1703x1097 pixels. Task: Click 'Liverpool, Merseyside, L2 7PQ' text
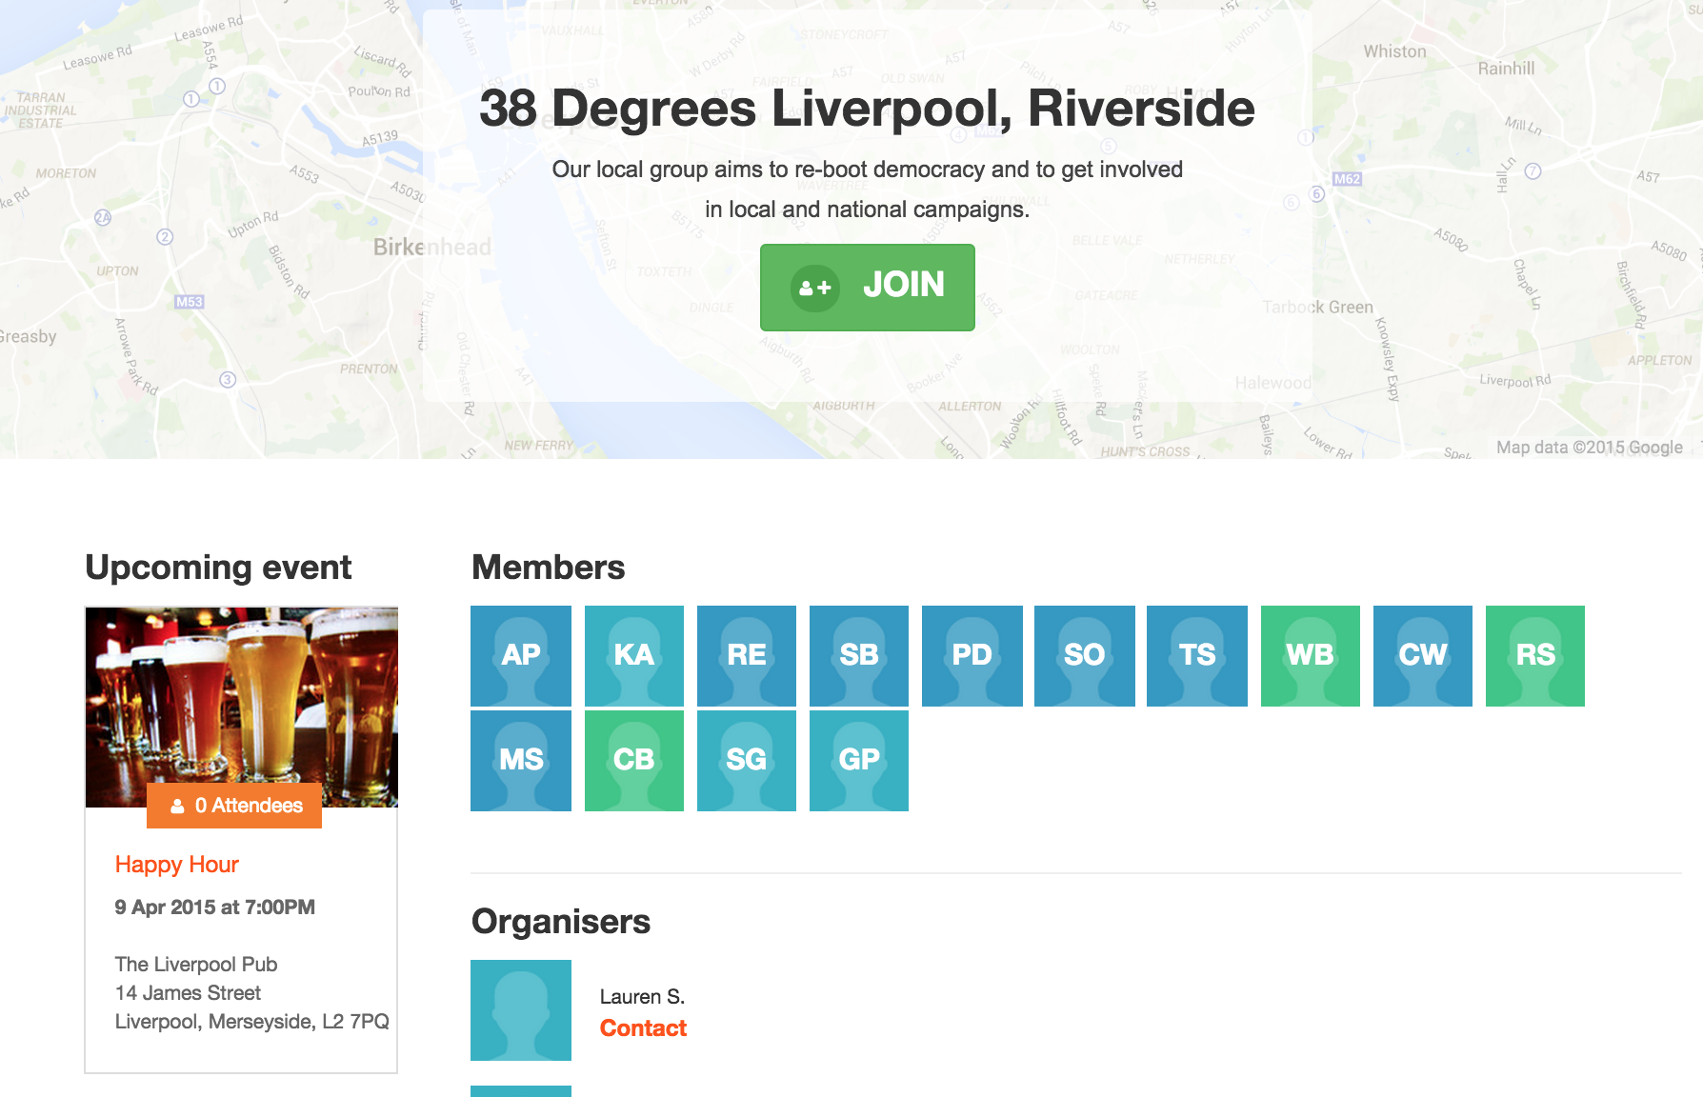[x=251, y=1022]
